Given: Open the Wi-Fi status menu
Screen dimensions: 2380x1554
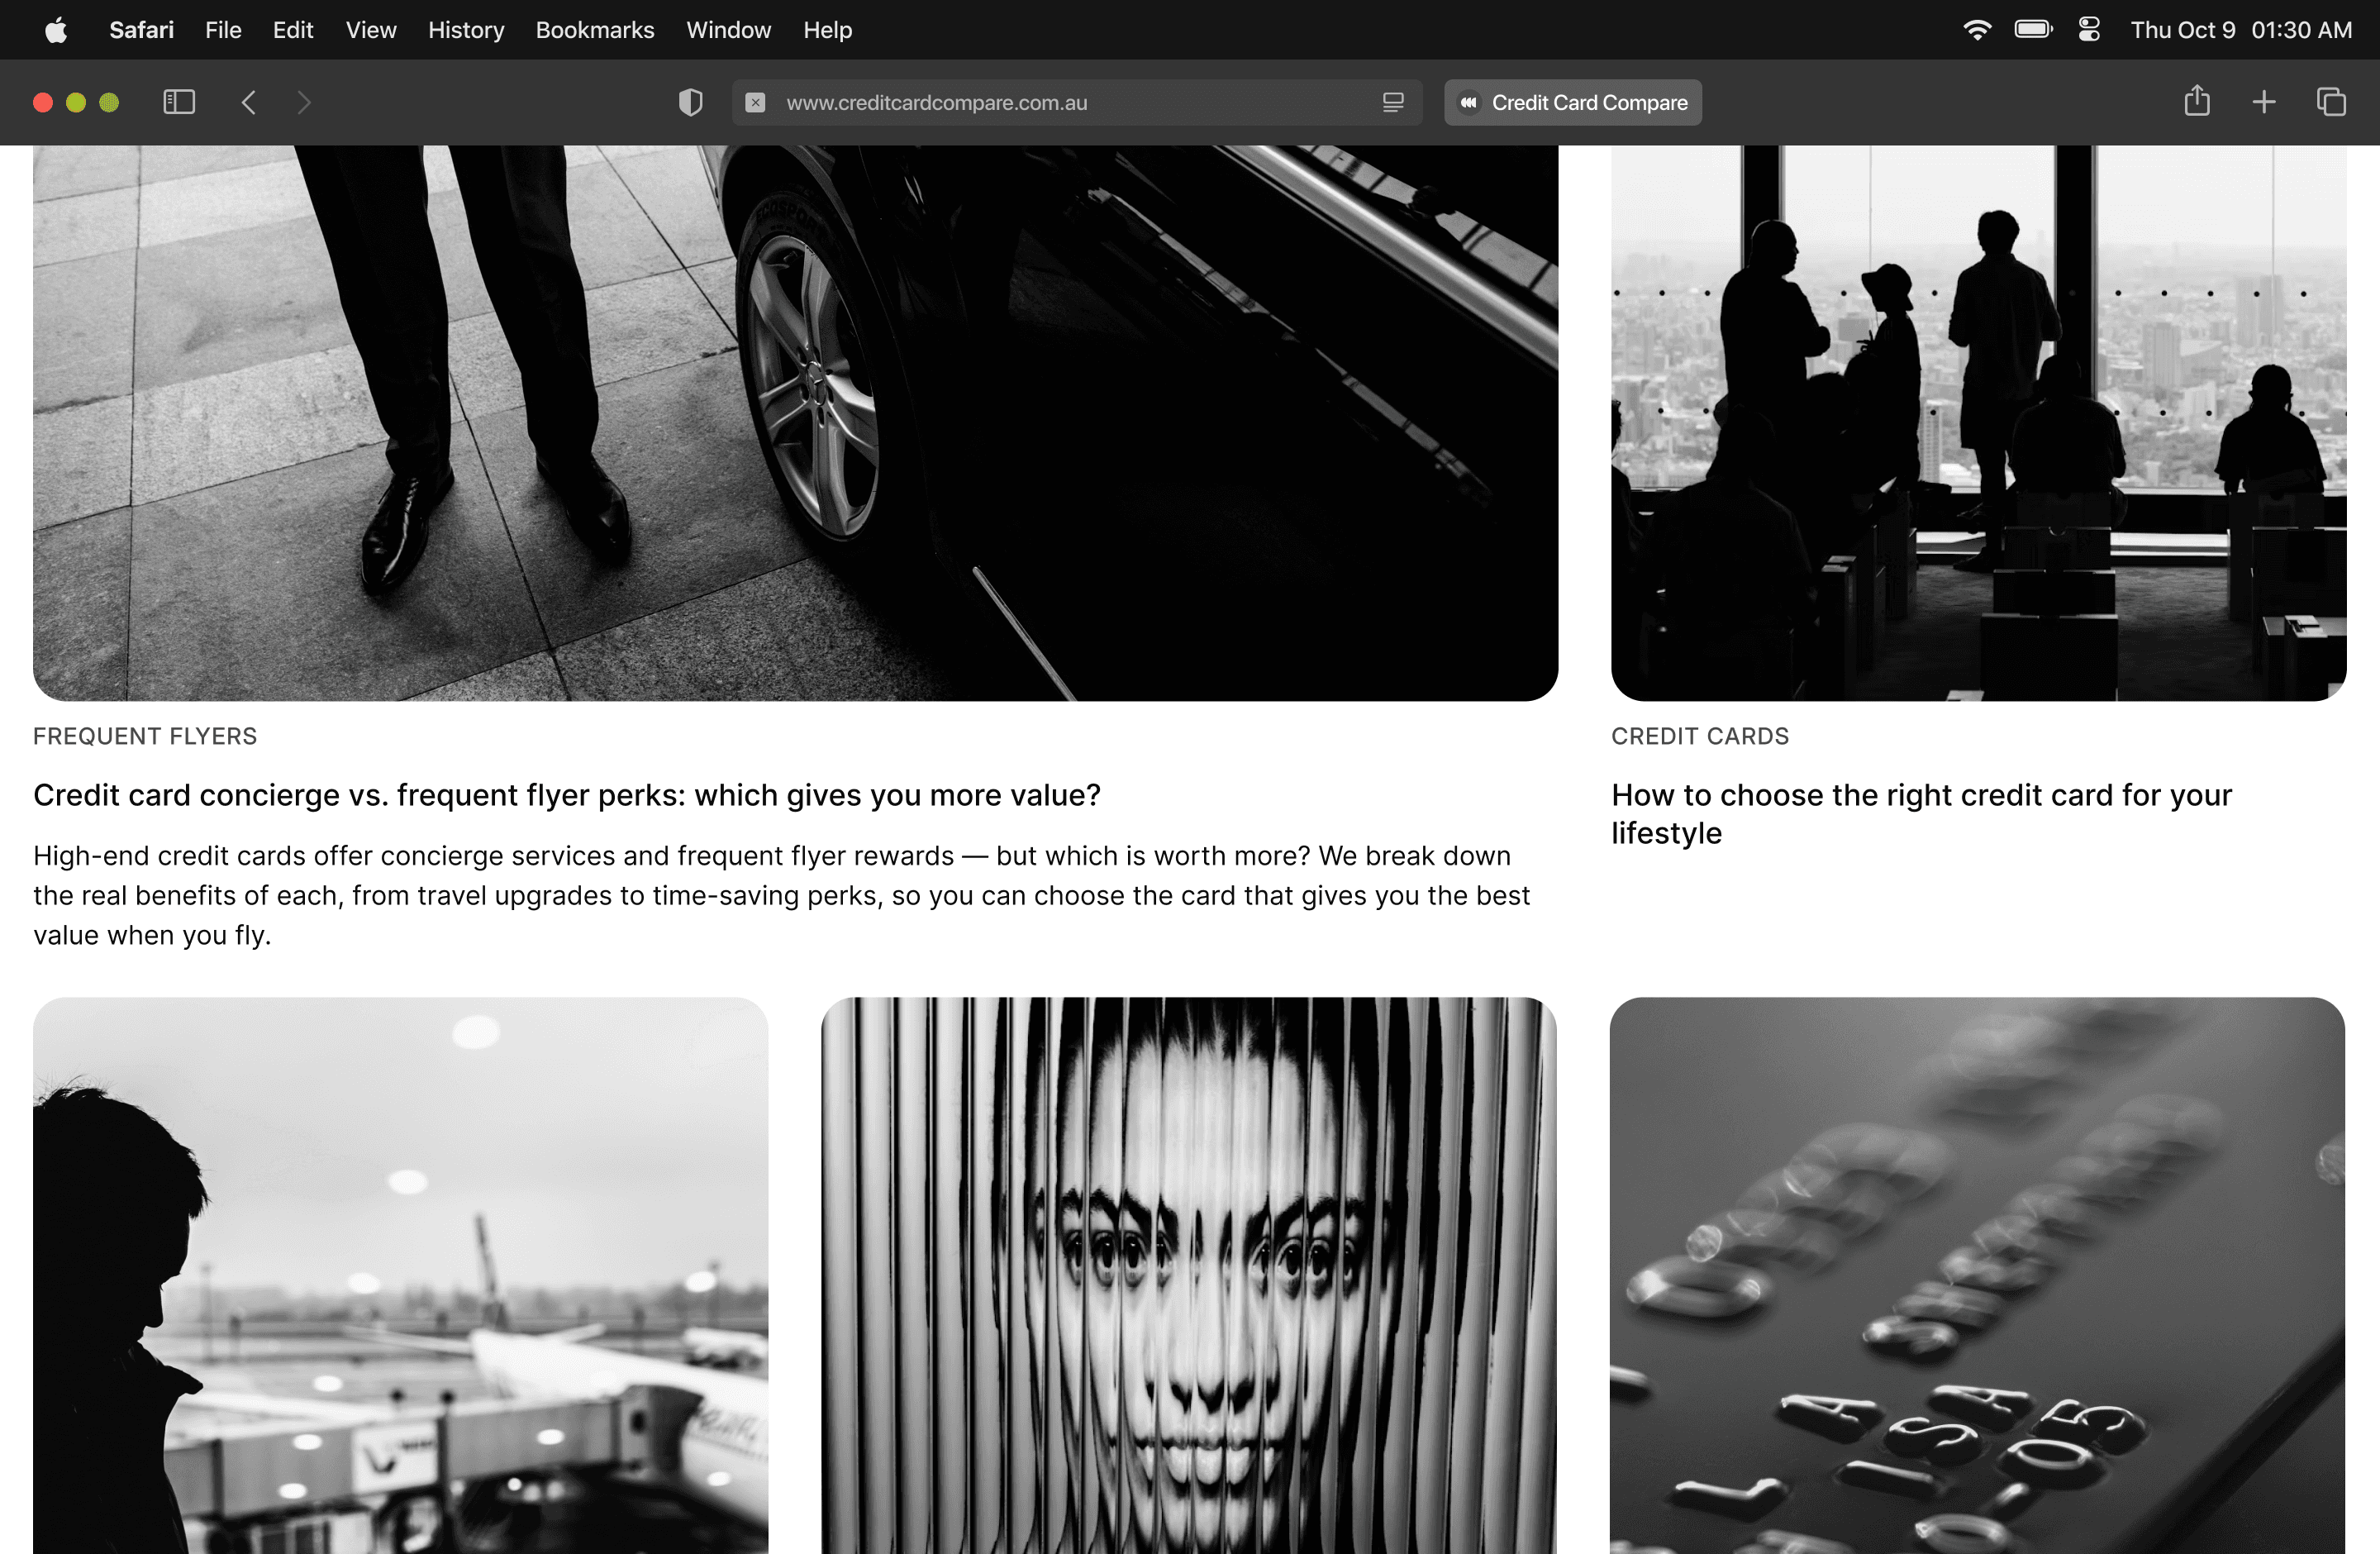Looking at the screenshot, I should click(1976, 30).
